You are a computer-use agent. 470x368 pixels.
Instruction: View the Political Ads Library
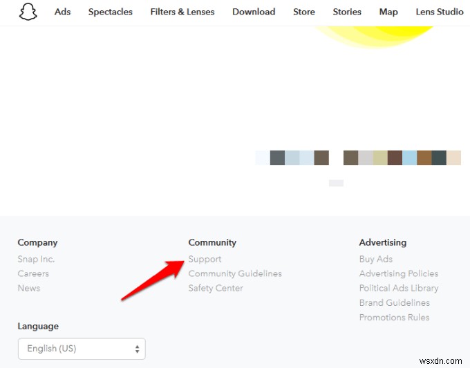pyautogui.click(x=399, y=288)
